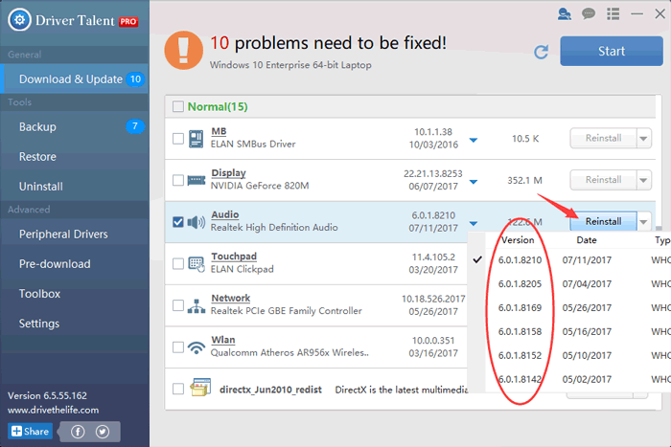The width and height of the screenshot is (671, 447).
Task: Click the Start button
Action: 612,52
